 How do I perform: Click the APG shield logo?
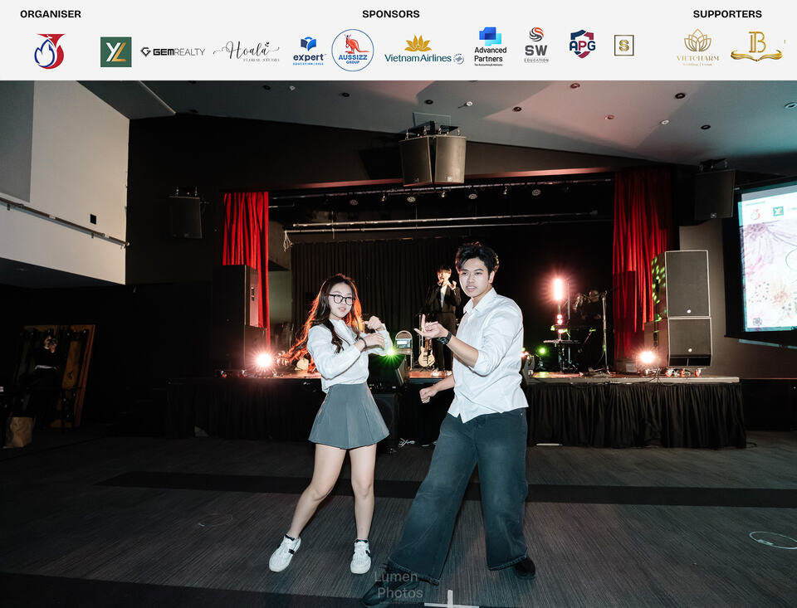coord(583,44)
